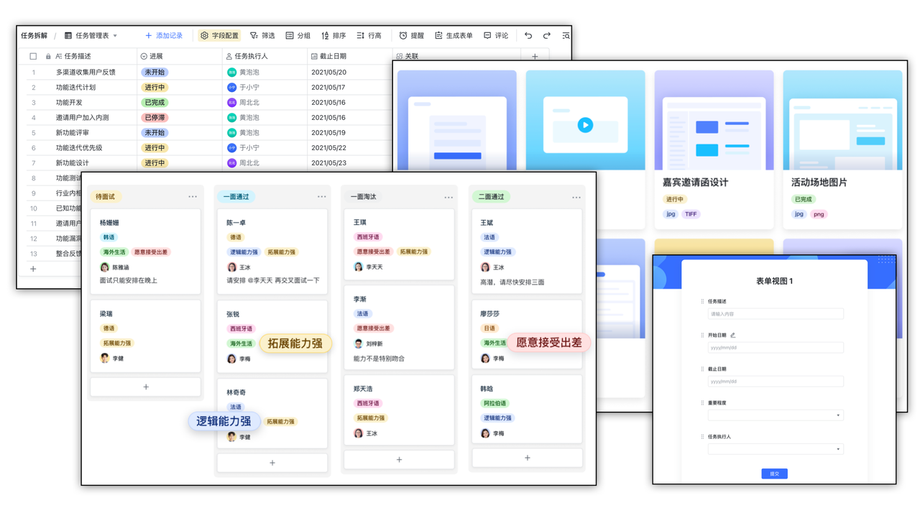Open the 重要程度 dropdown in the form

tap(776, 415)
